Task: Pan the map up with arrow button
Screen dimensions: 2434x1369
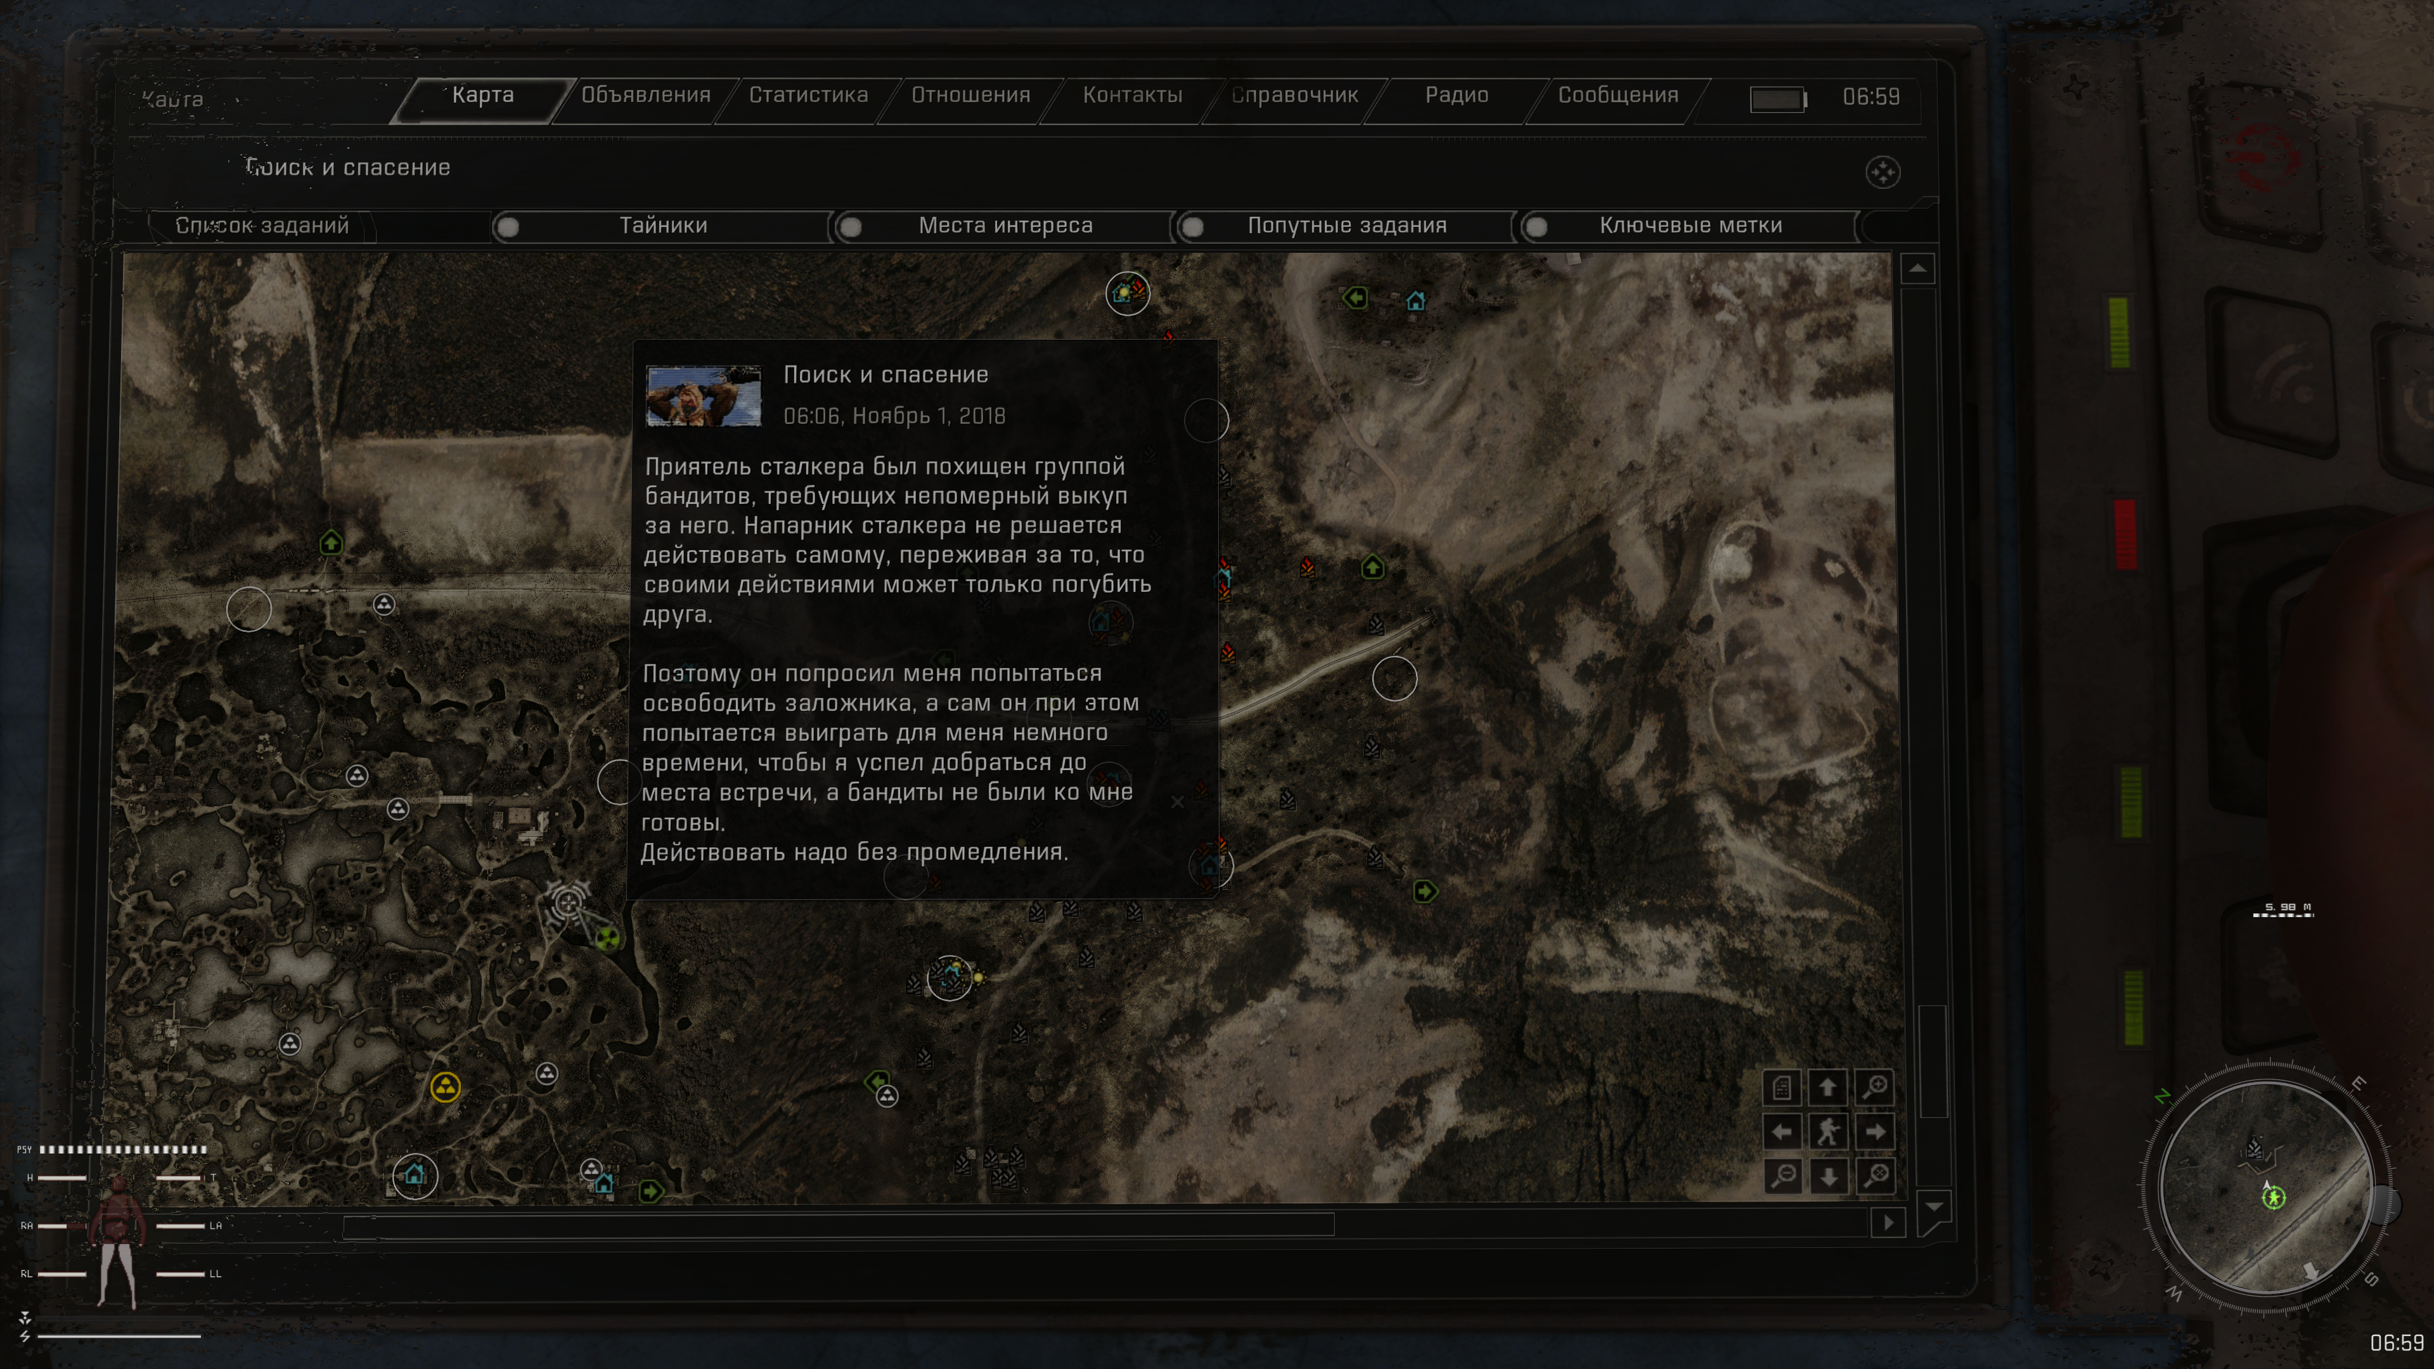Action: (x=1828, y=1086)
